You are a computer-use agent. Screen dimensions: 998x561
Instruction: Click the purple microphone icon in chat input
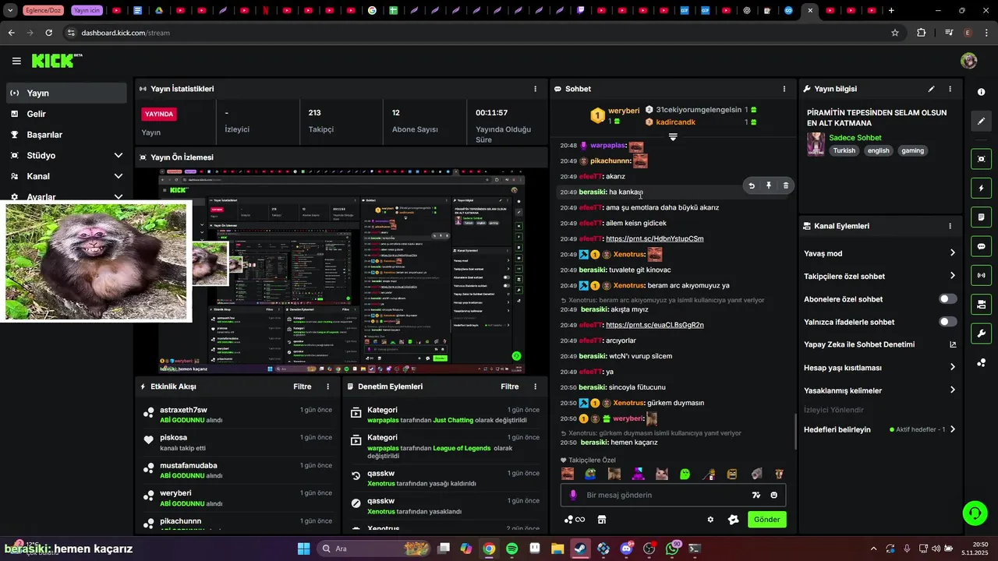click(x=573, y=495)
